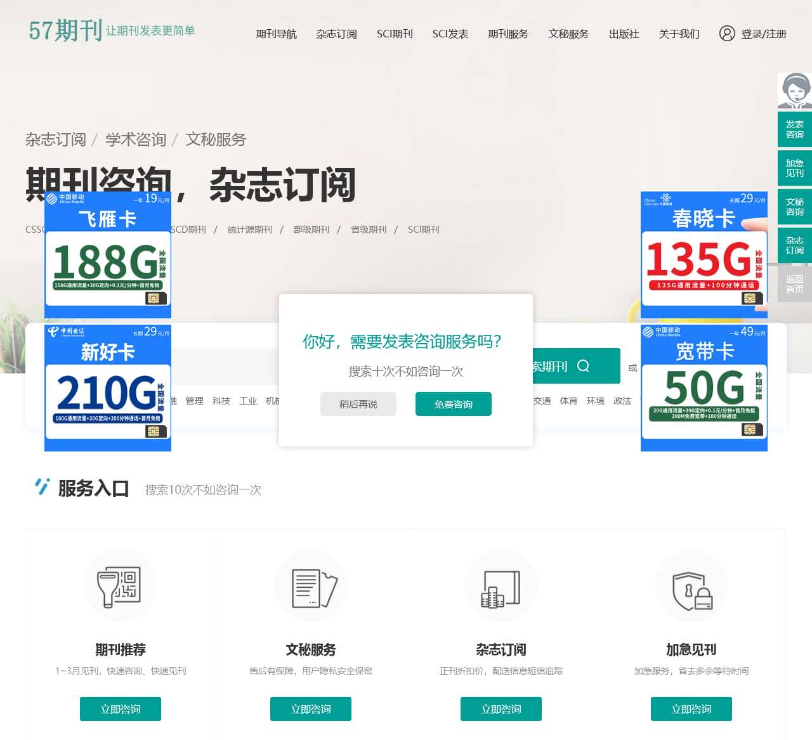Click the 期刊推荐 card title

coord(121,649)
